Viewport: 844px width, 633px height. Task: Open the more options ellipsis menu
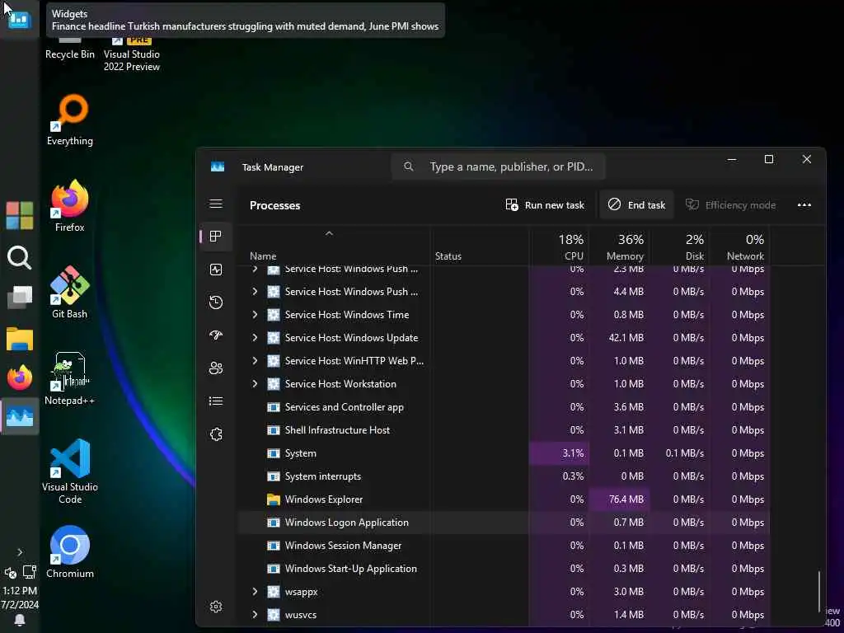click(804, 205)
